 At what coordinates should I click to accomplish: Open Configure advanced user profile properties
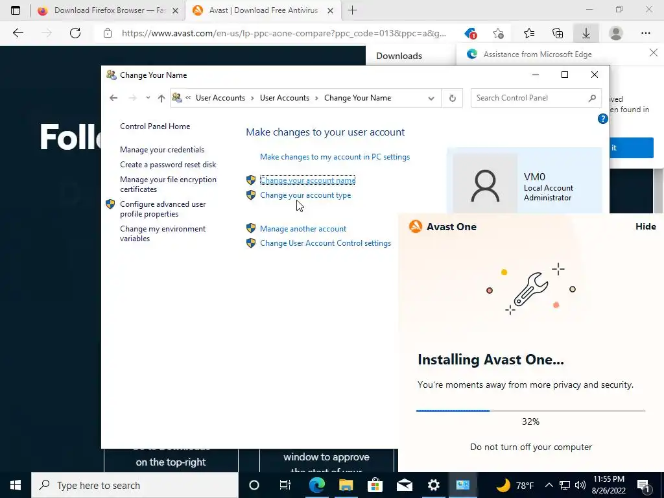point(163,209)
